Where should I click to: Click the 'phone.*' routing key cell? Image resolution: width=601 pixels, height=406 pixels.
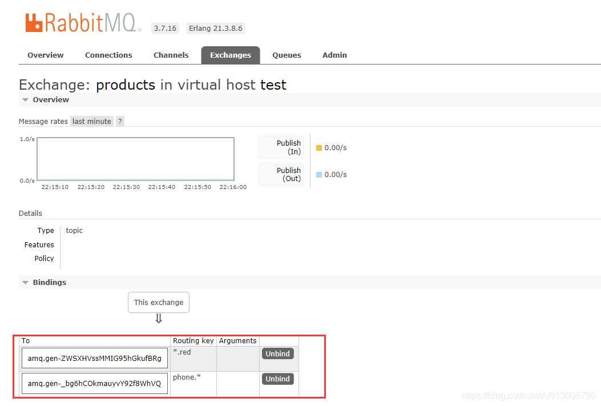193,384
